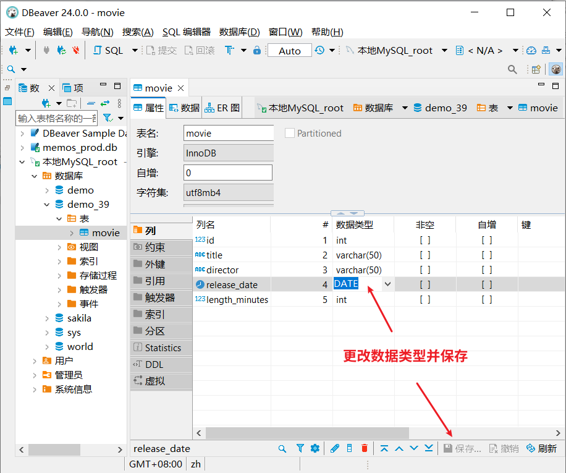Expand the DBeaver Sample Database node
Image resolution: width=566 pixels, height=473 pixels.
[x=22, y=134]
